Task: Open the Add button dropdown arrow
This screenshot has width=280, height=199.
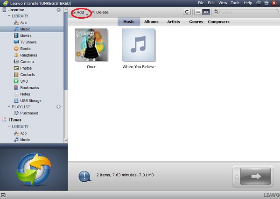Action: coord(87,15)
